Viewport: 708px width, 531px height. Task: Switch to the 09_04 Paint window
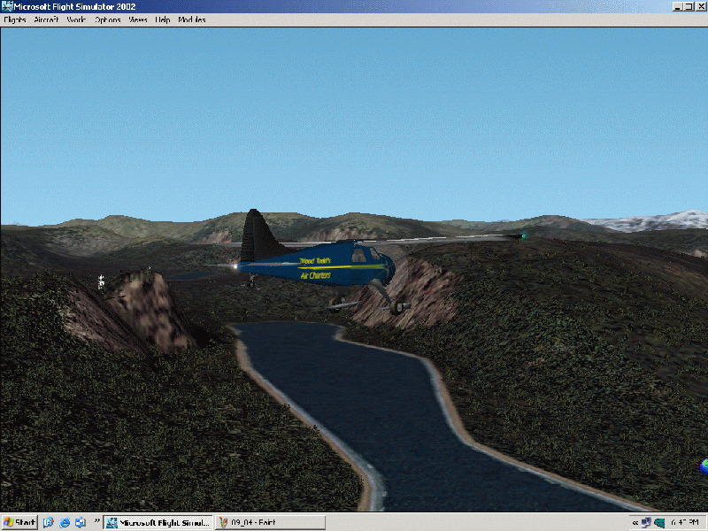tap(270, 522)
